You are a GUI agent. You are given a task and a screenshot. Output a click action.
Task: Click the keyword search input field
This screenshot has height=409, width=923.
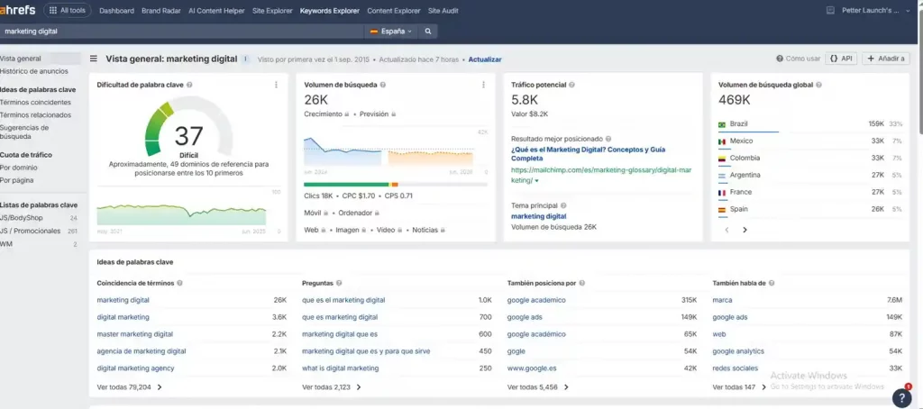[x=182, y=32]
